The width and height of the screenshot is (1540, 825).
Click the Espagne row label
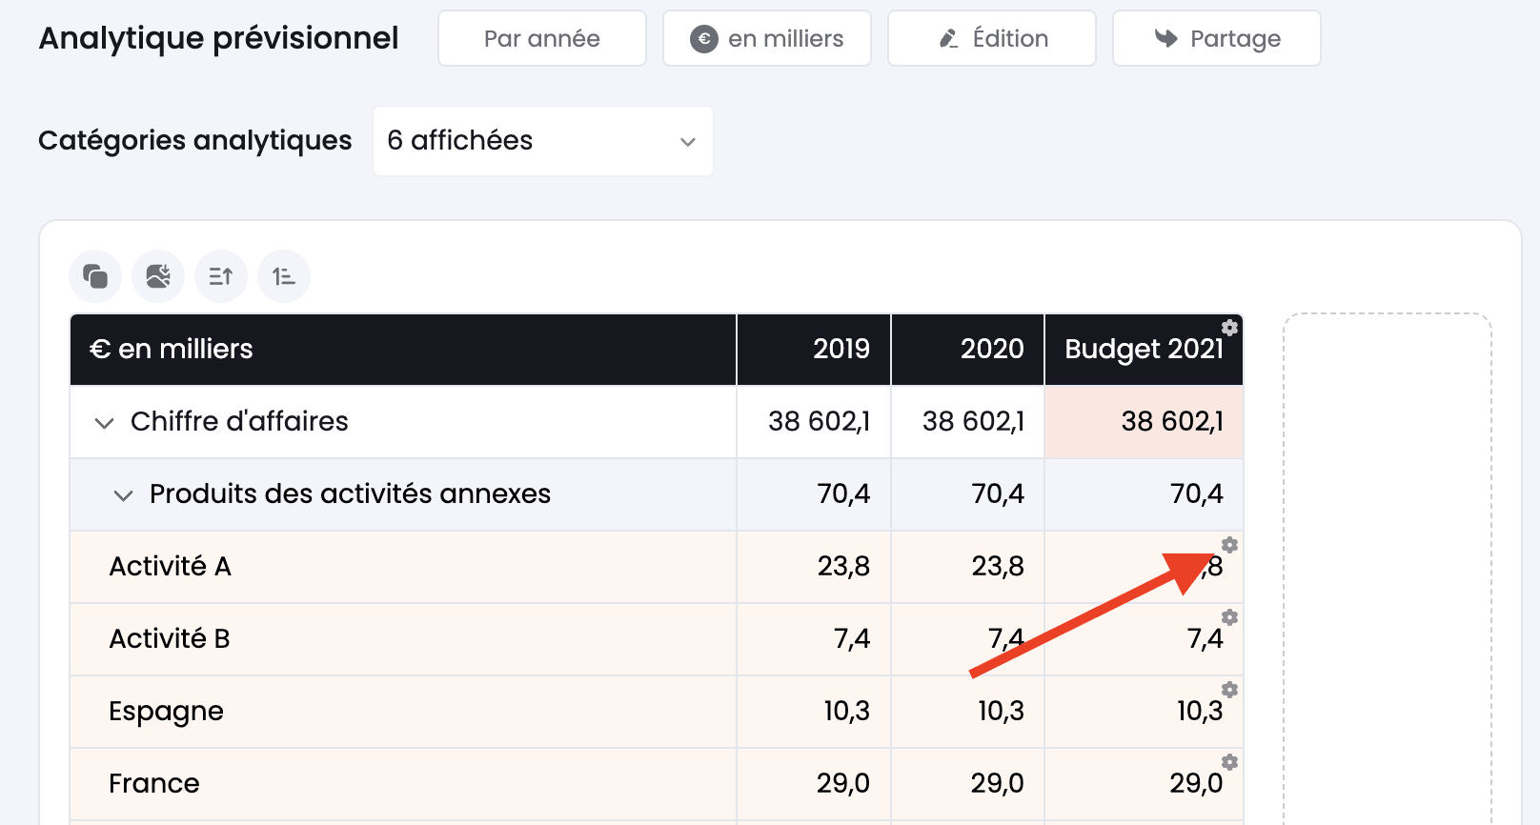click(x=166, y=713)
